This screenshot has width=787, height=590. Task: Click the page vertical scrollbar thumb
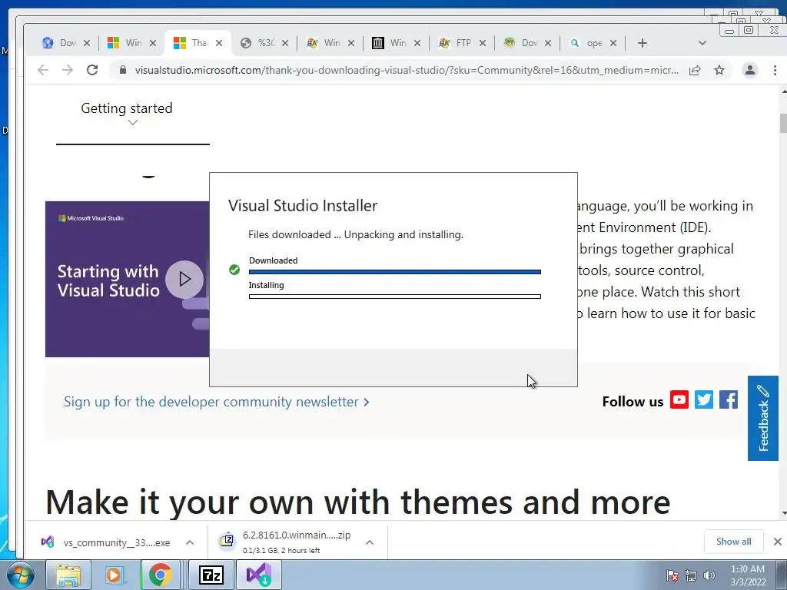tap(783, 123)
